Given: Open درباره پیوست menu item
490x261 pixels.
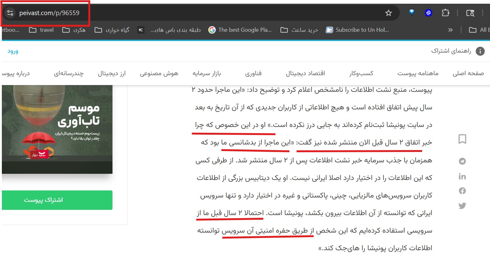Looking at the screenshot, I should tap(16, 73).
